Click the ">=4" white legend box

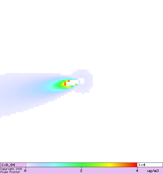[x=150, y=165]
